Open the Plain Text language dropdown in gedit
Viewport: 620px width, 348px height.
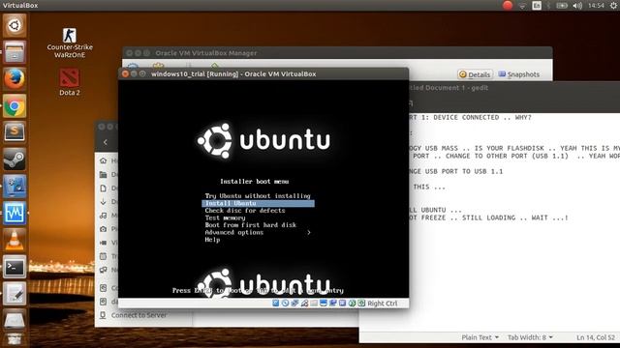coord(480,337)
